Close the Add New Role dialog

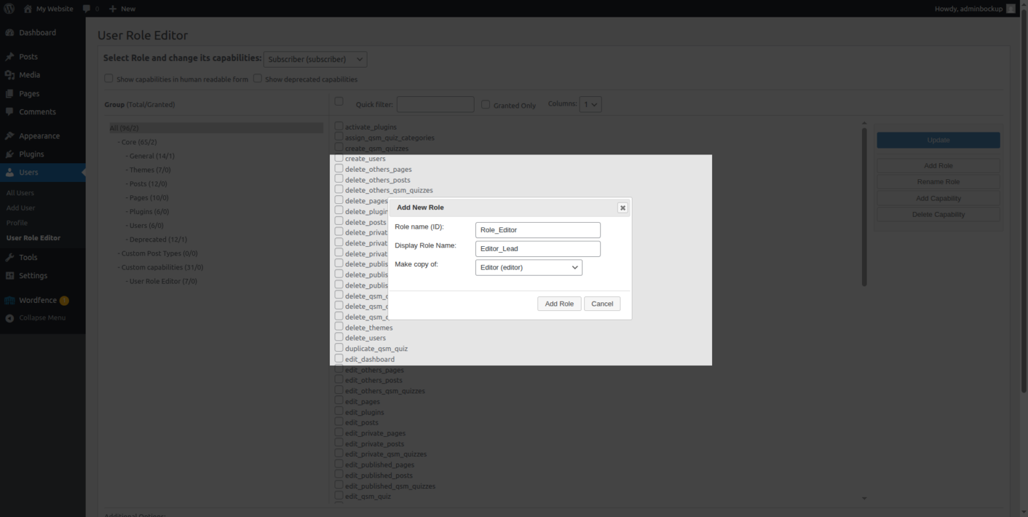[622, 208]
